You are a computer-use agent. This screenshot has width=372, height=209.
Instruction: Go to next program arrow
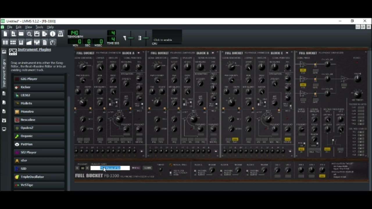(87, 168)
